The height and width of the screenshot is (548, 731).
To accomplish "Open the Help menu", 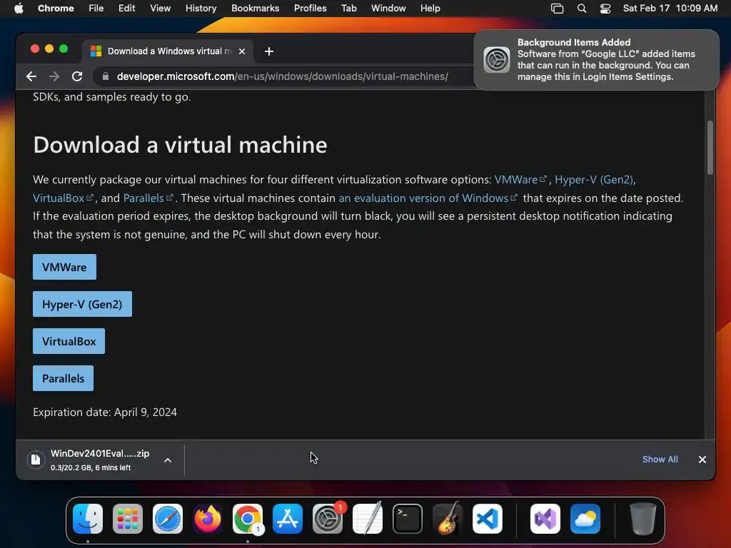I will pos(430,9).
